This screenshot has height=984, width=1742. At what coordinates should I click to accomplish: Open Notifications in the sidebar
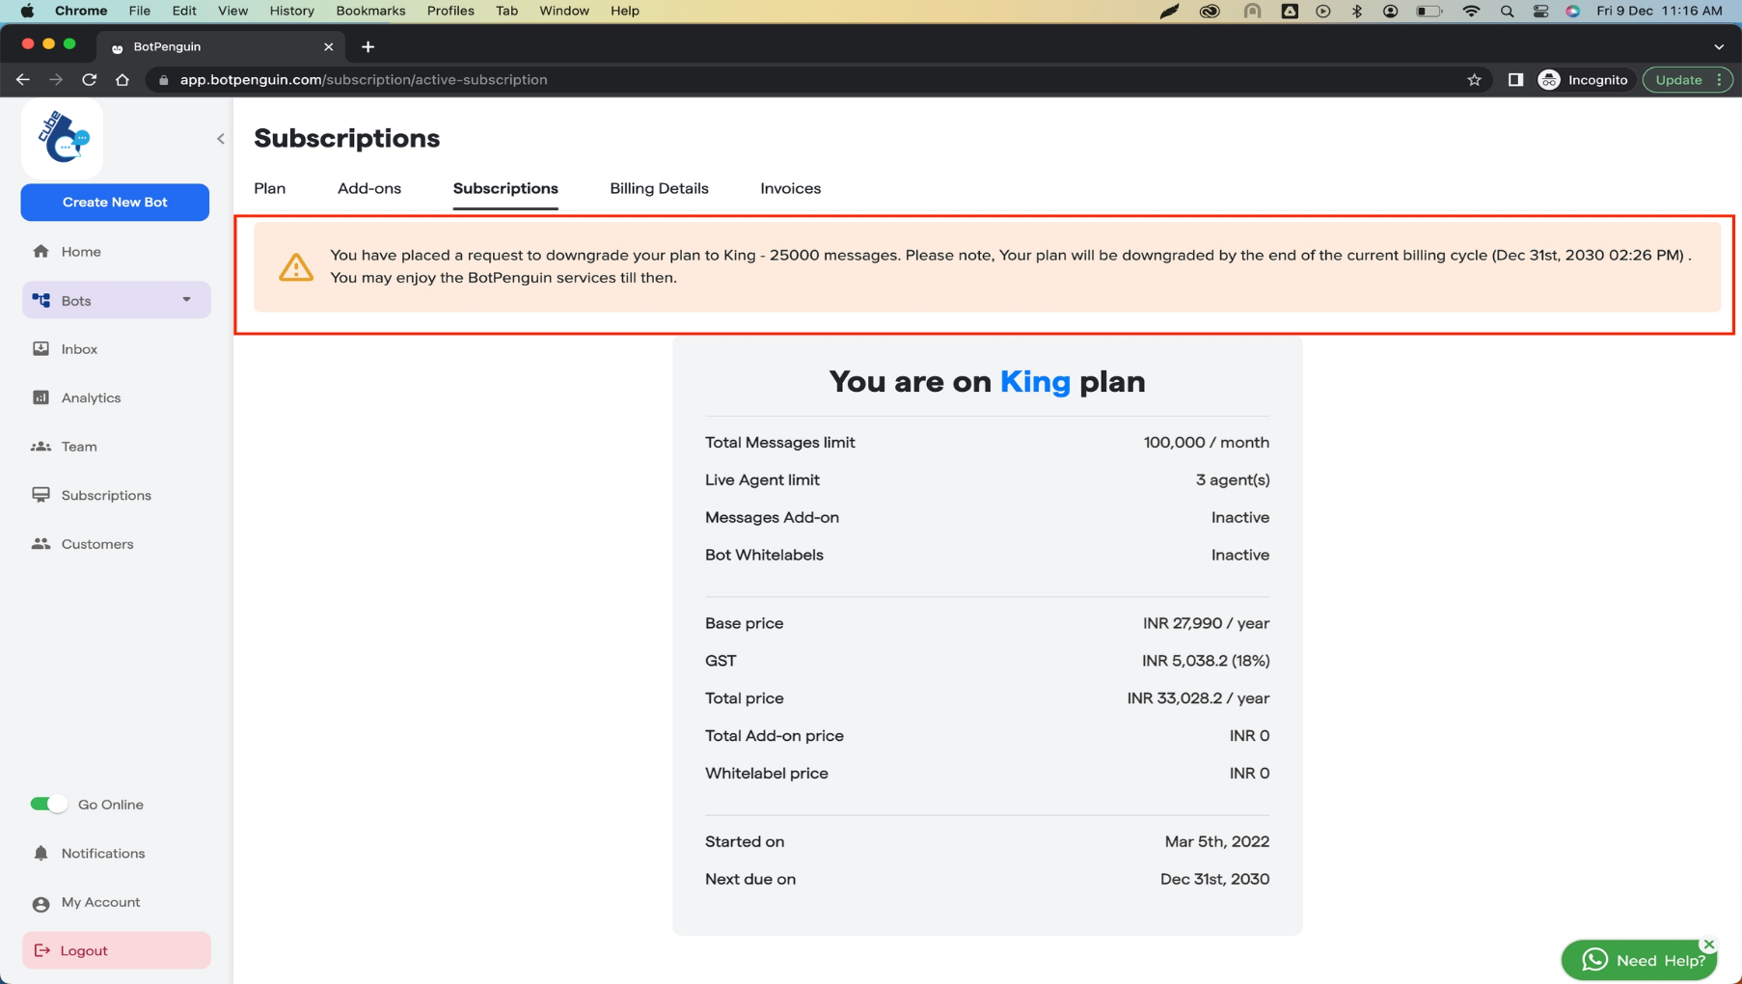[103, 854]
